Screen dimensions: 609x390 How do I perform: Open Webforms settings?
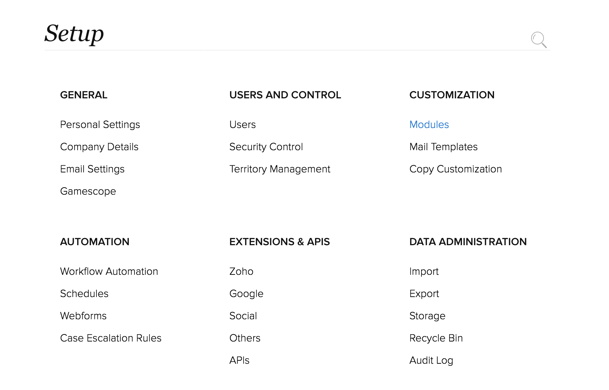pos(83,316)
